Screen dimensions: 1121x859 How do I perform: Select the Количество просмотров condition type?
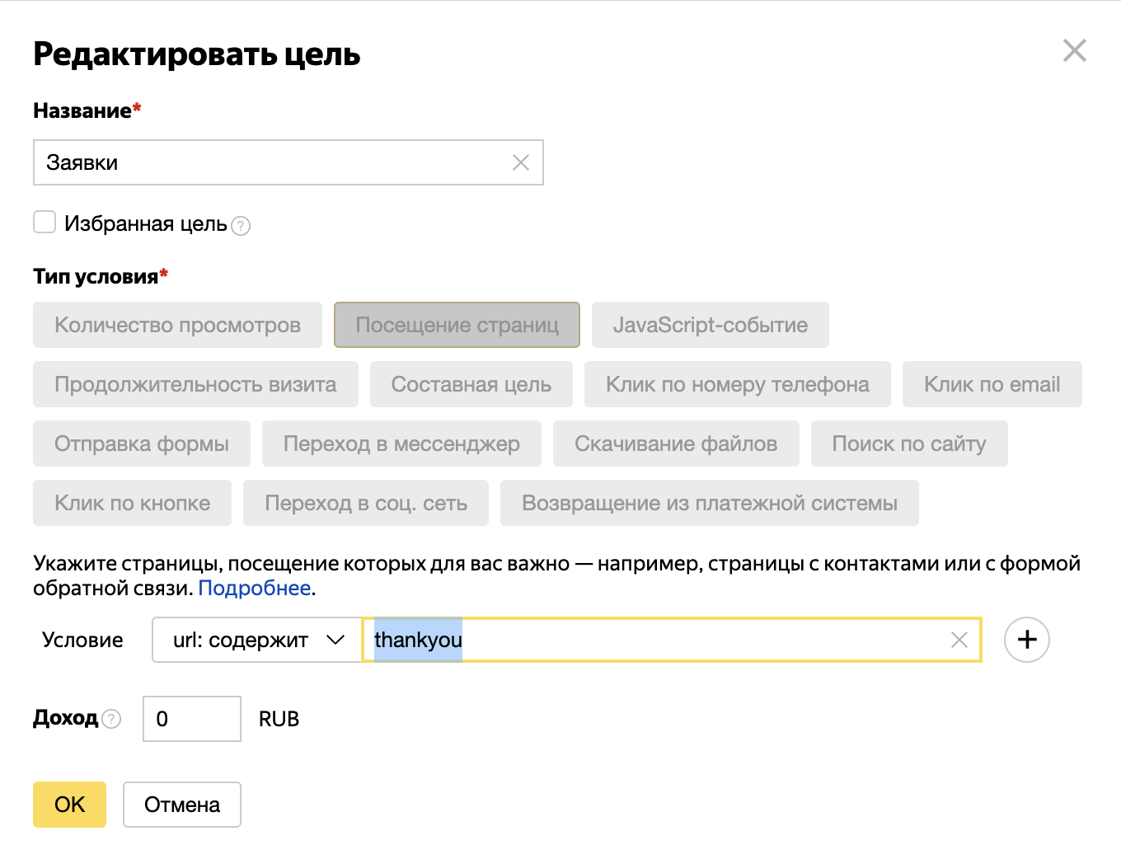pyautogui.click(x=177, y=325)
